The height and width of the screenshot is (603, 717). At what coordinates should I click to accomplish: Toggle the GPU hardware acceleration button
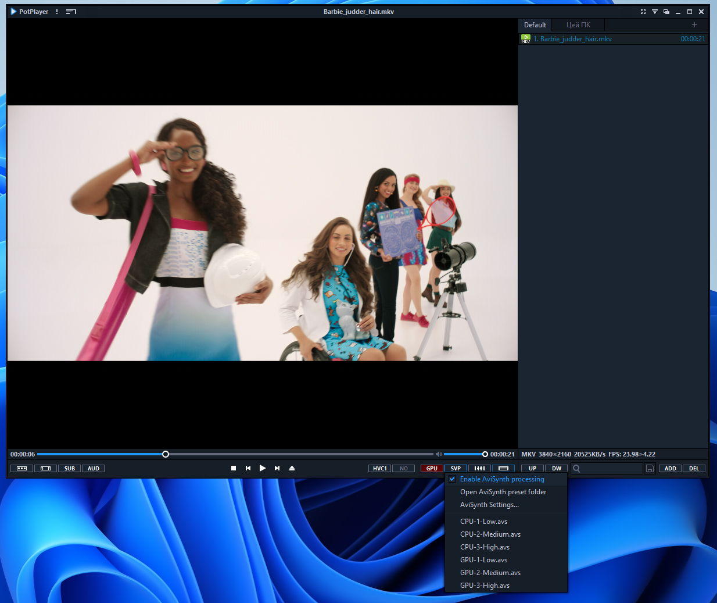coord(432,468)
